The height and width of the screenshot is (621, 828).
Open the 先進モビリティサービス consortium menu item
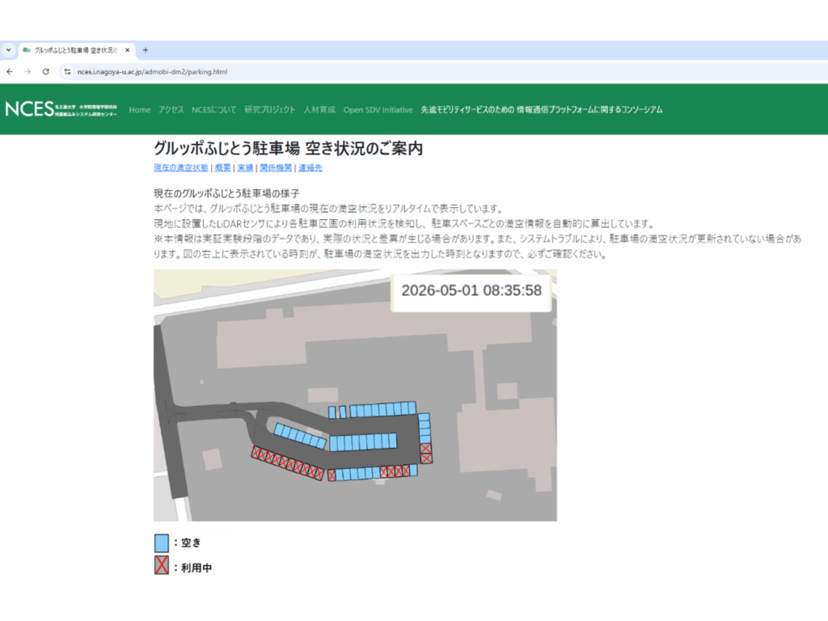pos(541,110)
